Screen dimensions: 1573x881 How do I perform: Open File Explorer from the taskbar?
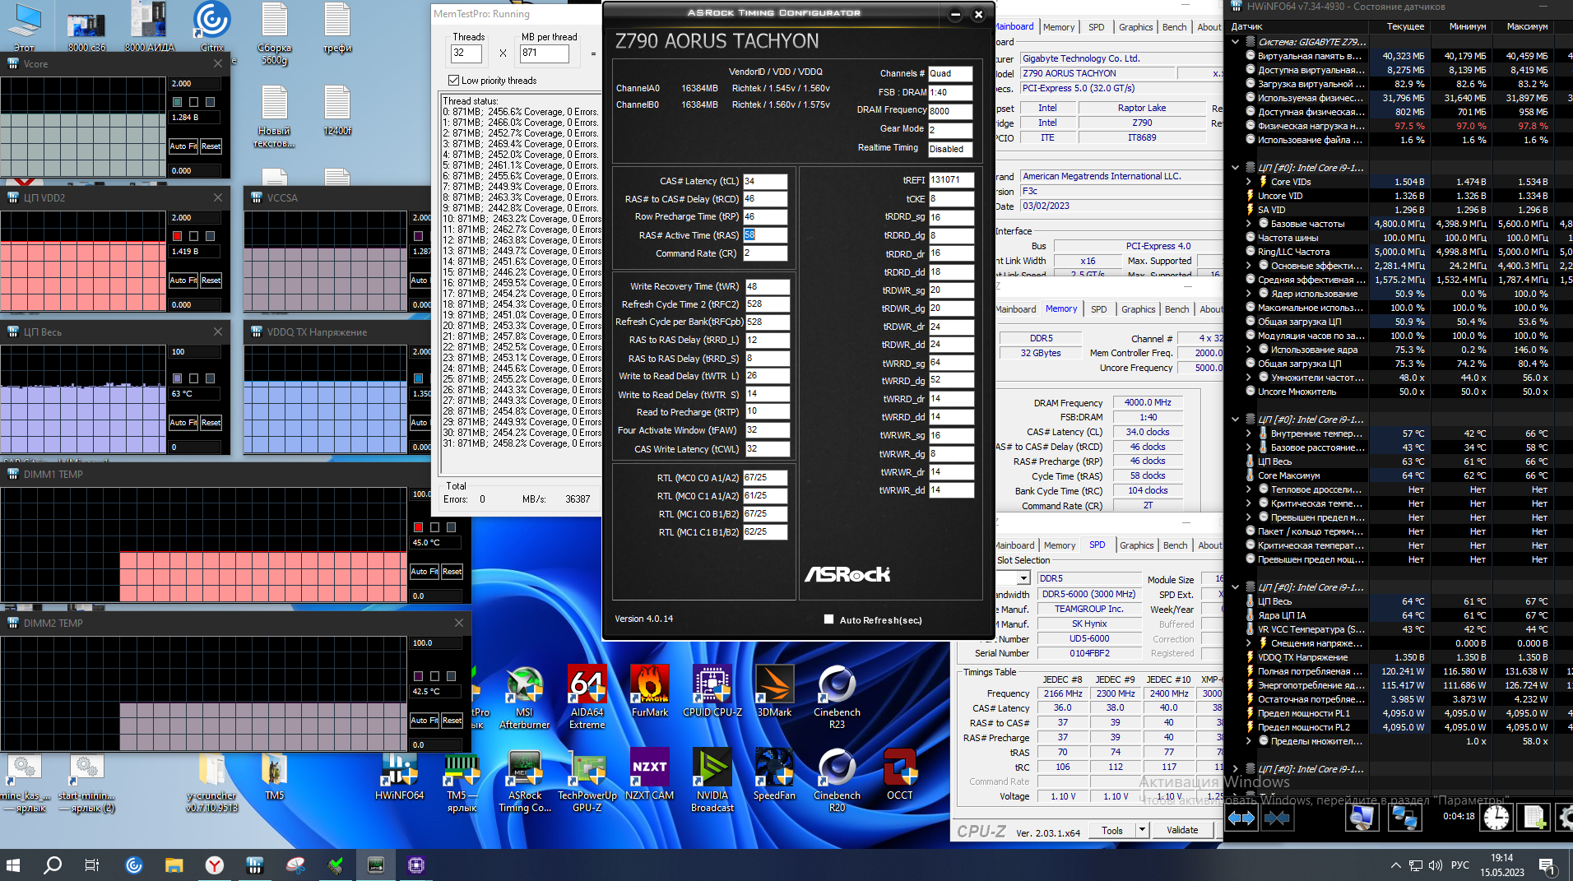[174, 865]
